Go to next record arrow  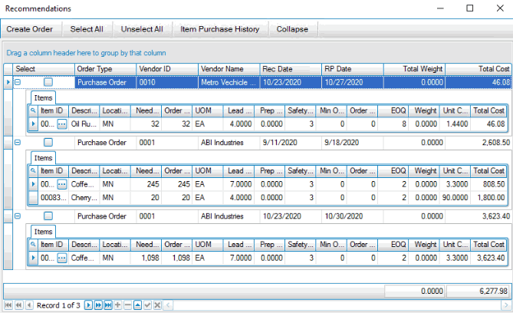(88, 305)
